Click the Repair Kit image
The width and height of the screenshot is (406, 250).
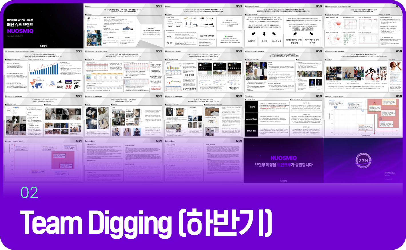click(x=212, y=121)
